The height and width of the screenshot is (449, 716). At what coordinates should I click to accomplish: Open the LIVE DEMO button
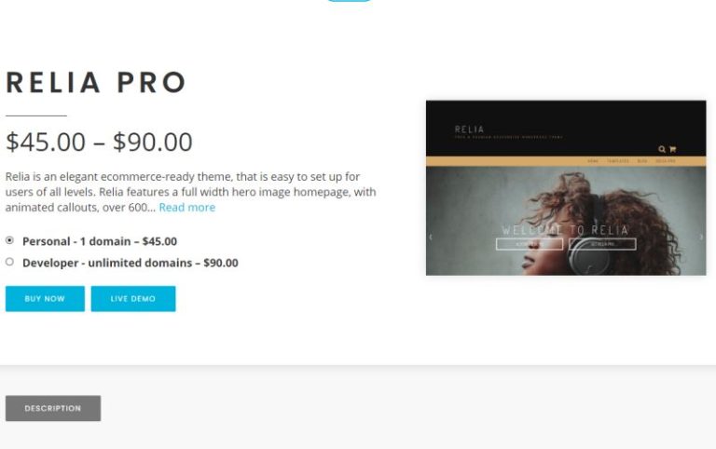pyautogui.click(x=133, y=299)
